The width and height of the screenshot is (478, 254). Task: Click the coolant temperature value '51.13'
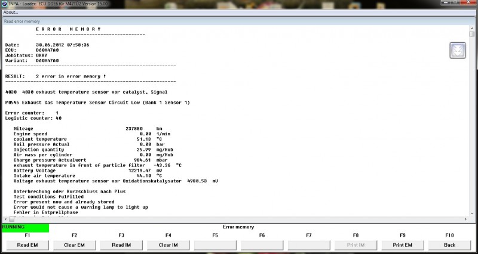click(x=144, y=139)
